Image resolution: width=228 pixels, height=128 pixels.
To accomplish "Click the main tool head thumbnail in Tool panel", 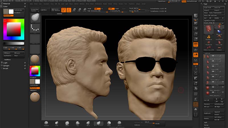I will point(209,30).
